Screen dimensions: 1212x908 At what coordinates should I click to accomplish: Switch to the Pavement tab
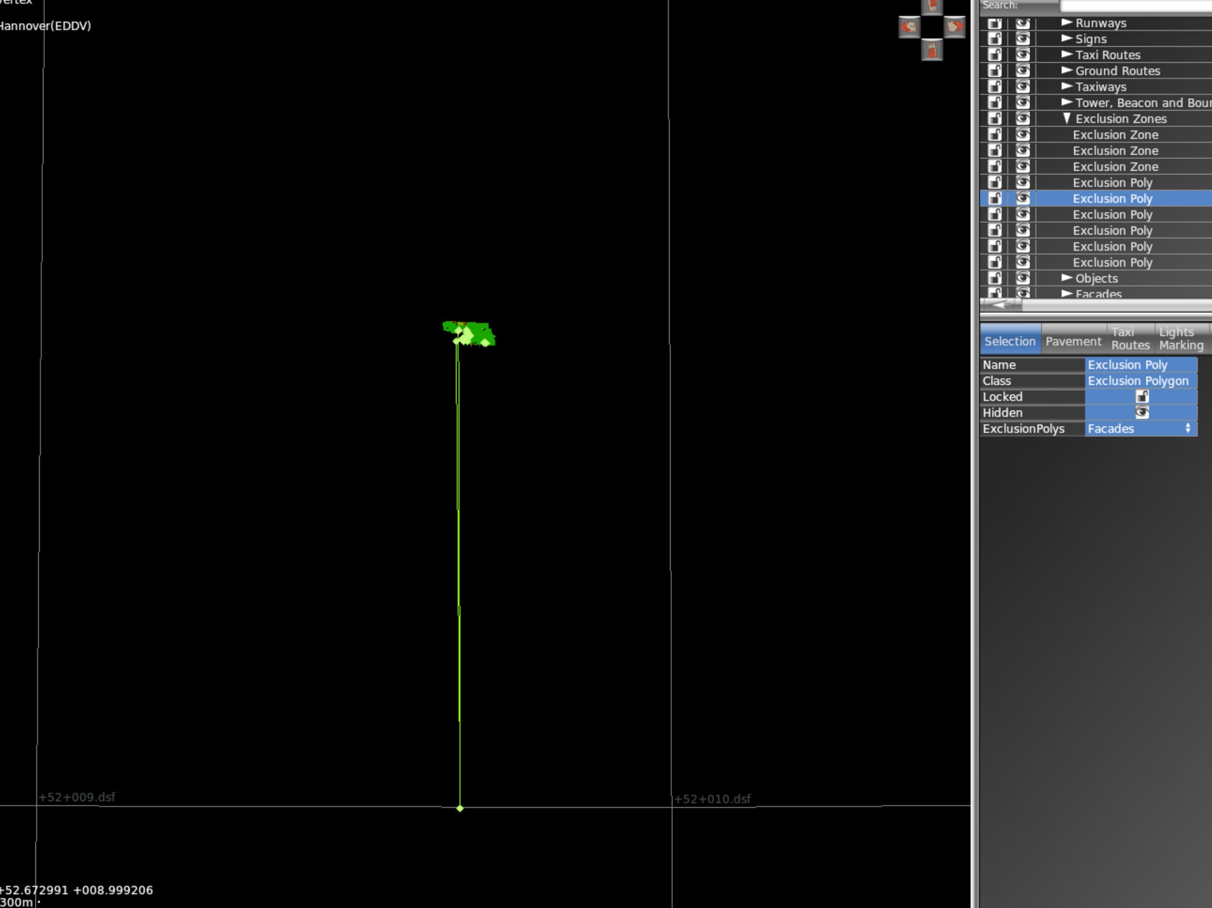(x=1073, y=339)
